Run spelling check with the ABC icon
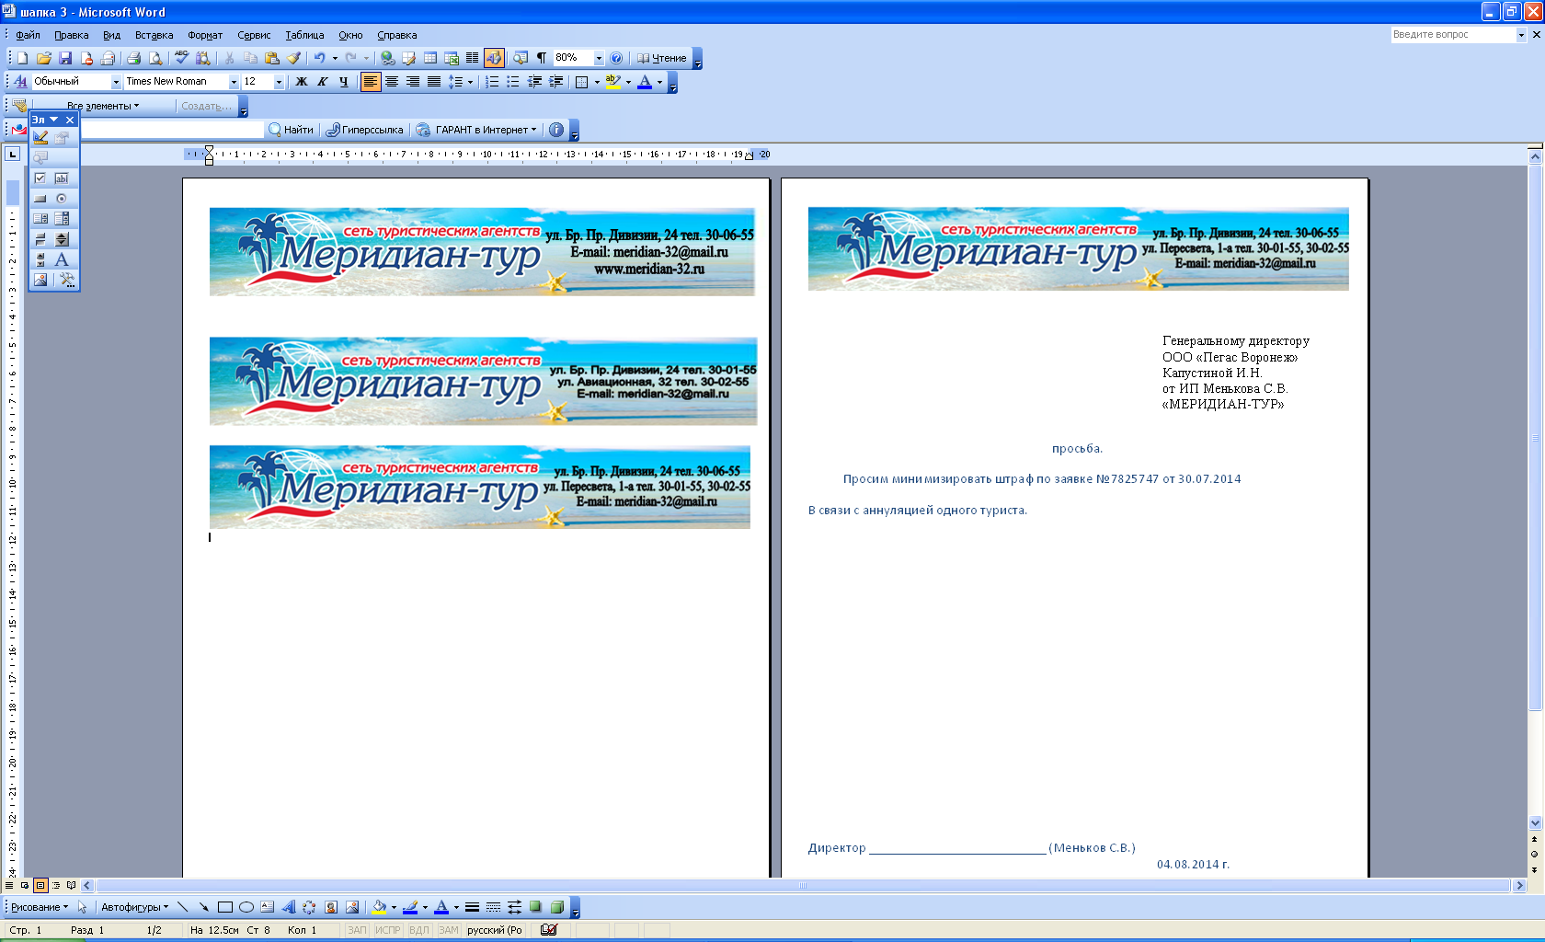This screenshot has width=1545, height=942. coord(181,58)
